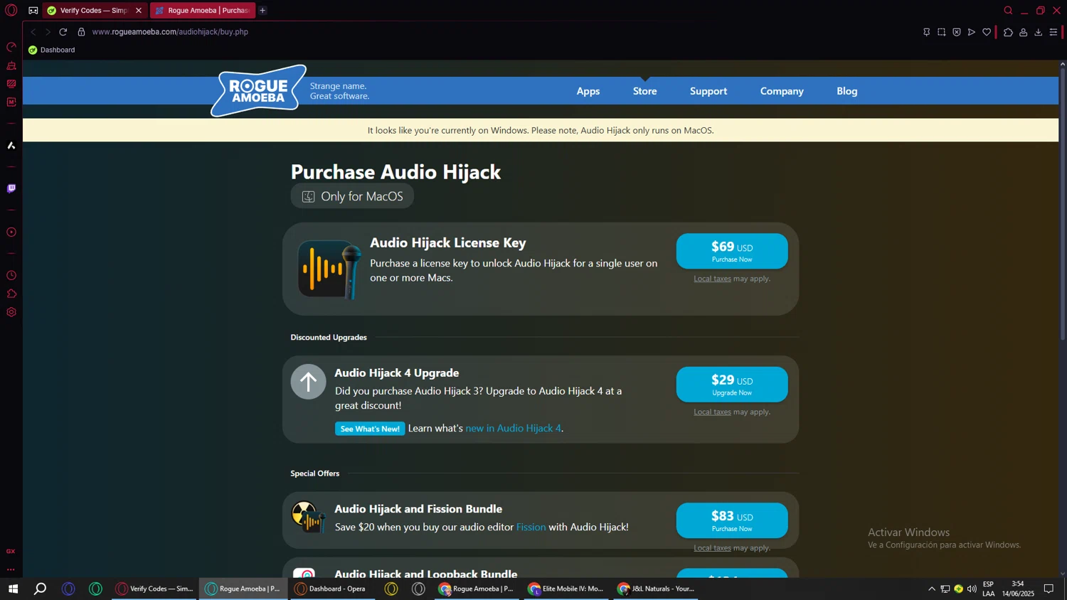Switch to Elite Mobile IV Chrome taskbar window
The height and width of the screenshot is (600, 1067).
566,589
